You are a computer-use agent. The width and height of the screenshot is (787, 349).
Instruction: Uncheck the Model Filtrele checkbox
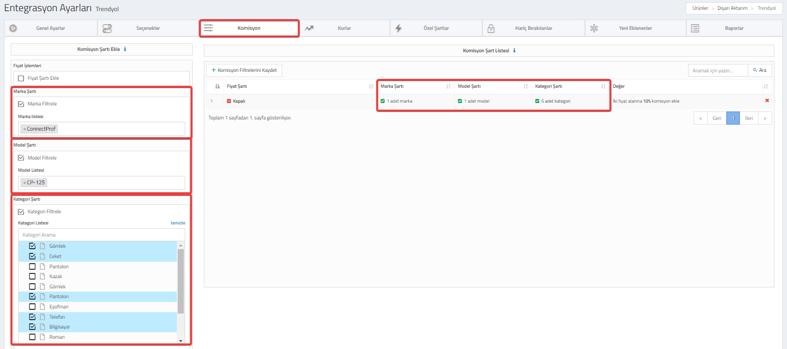pyautogui.click(x=21, y=158)
